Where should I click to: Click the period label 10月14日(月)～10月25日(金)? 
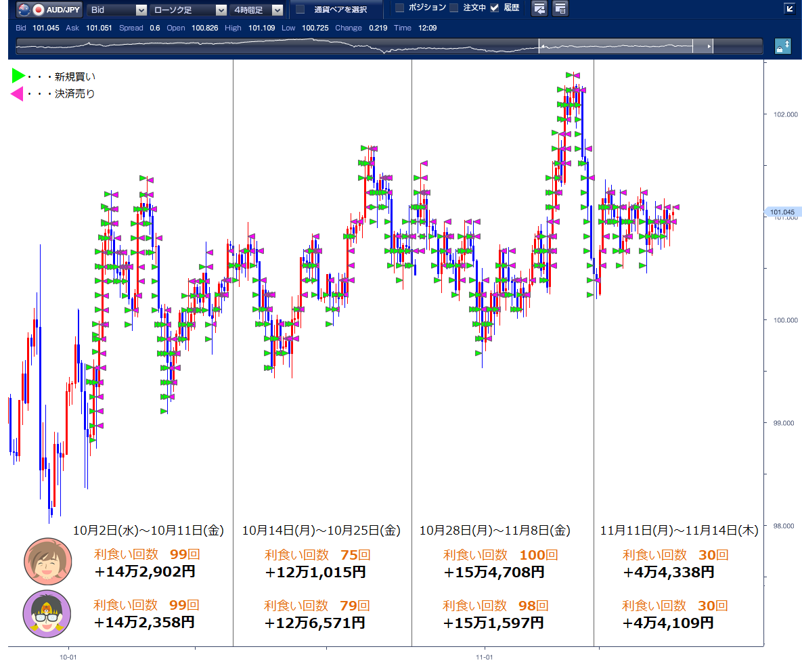321,531
